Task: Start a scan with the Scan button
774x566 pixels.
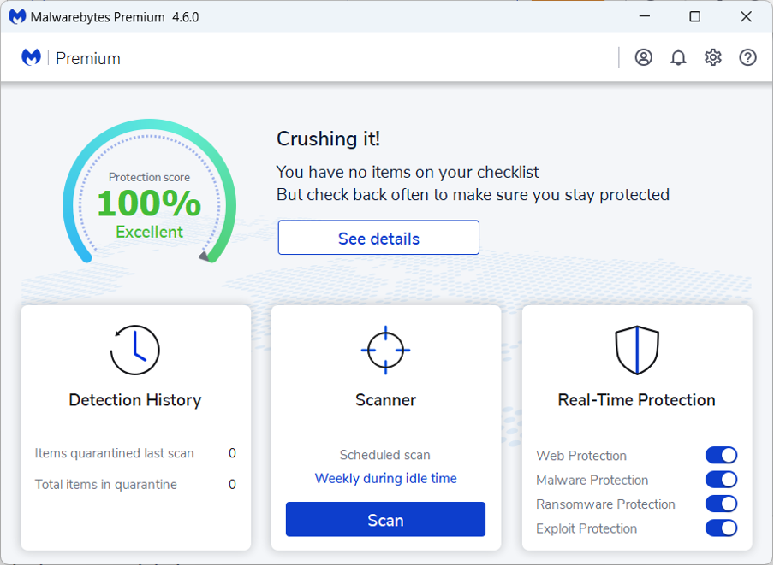Action: point(385,520)
